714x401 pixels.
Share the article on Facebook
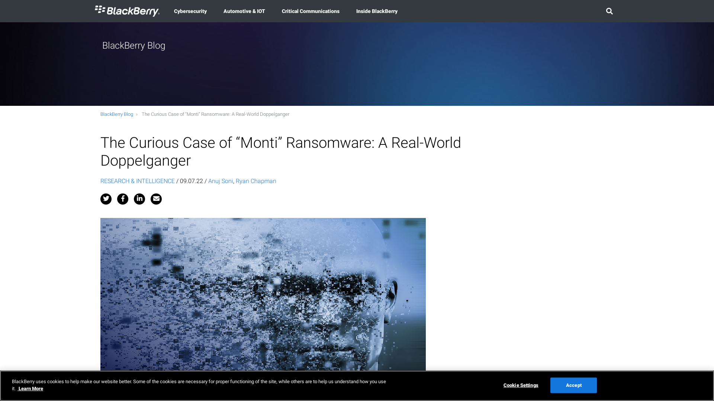point(122,199)
